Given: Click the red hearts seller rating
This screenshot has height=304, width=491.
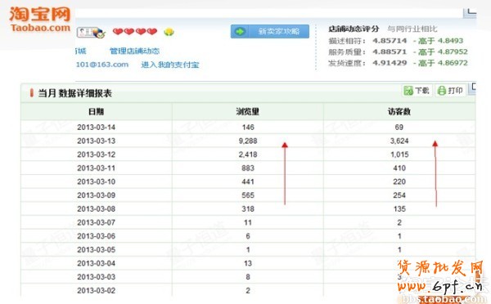Looking at the screenshot, I should [x=135, y=32].
